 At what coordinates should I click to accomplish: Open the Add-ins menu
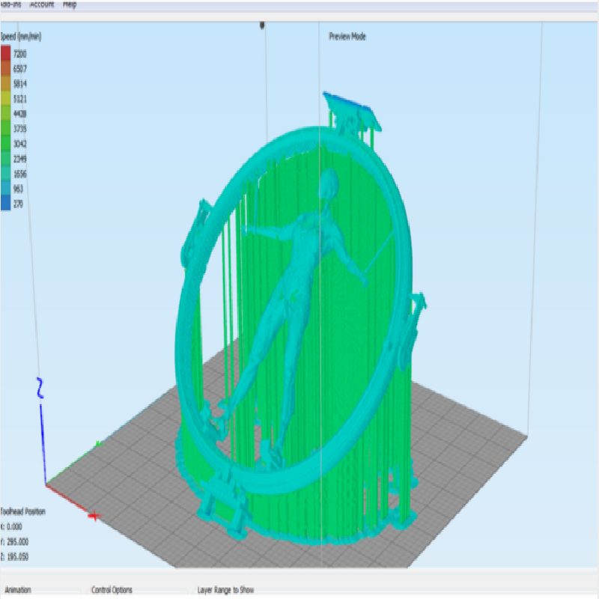point(9,4)
